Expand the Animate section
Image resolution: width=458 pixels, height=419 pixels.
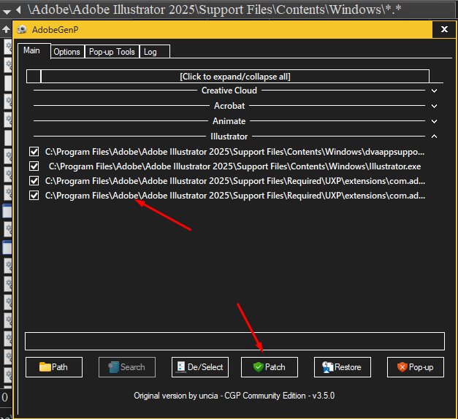[434, 121]
